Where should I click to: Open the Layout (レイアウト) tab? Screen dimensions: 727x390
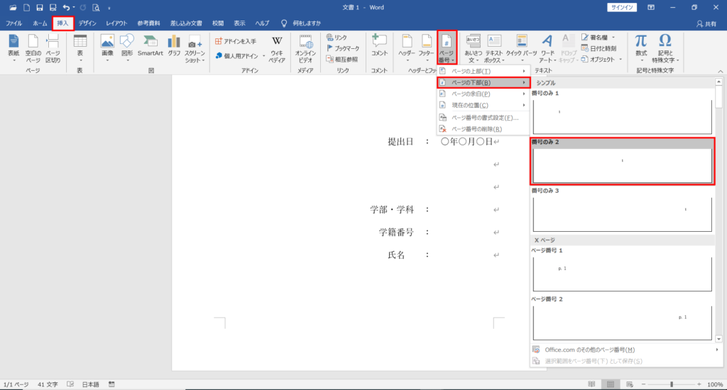click(x=116, y=23)
